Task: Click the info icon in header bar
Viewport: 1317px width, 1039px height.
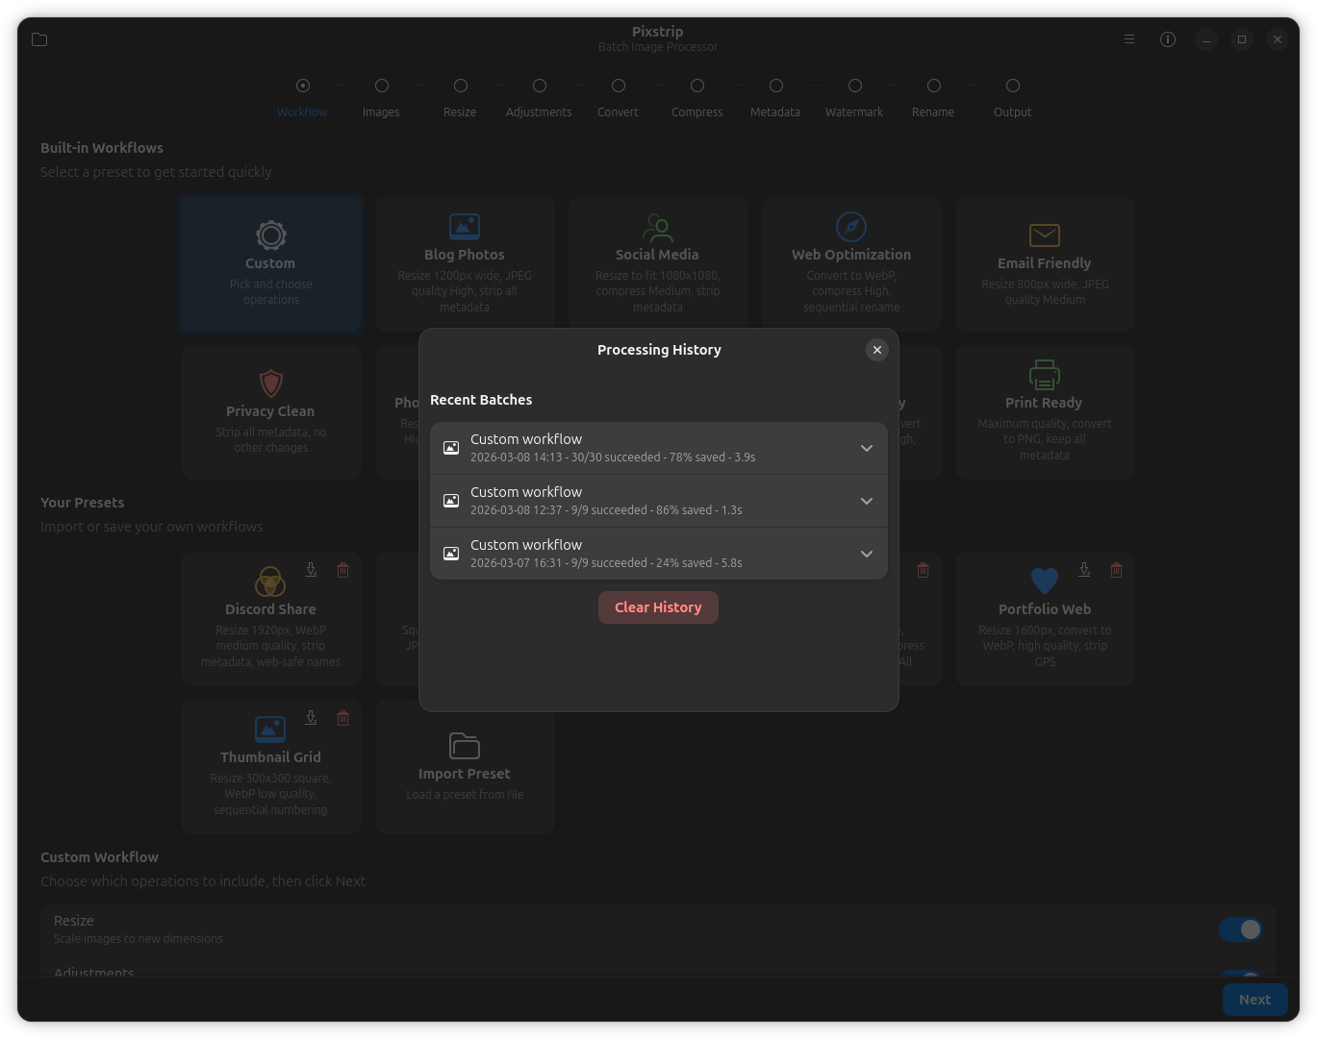Action: click(1167, 39)
